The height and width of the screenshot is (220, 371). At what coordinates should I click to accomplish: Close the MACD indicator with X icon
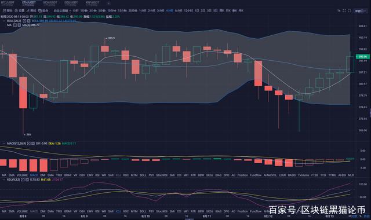pos(33,144)
